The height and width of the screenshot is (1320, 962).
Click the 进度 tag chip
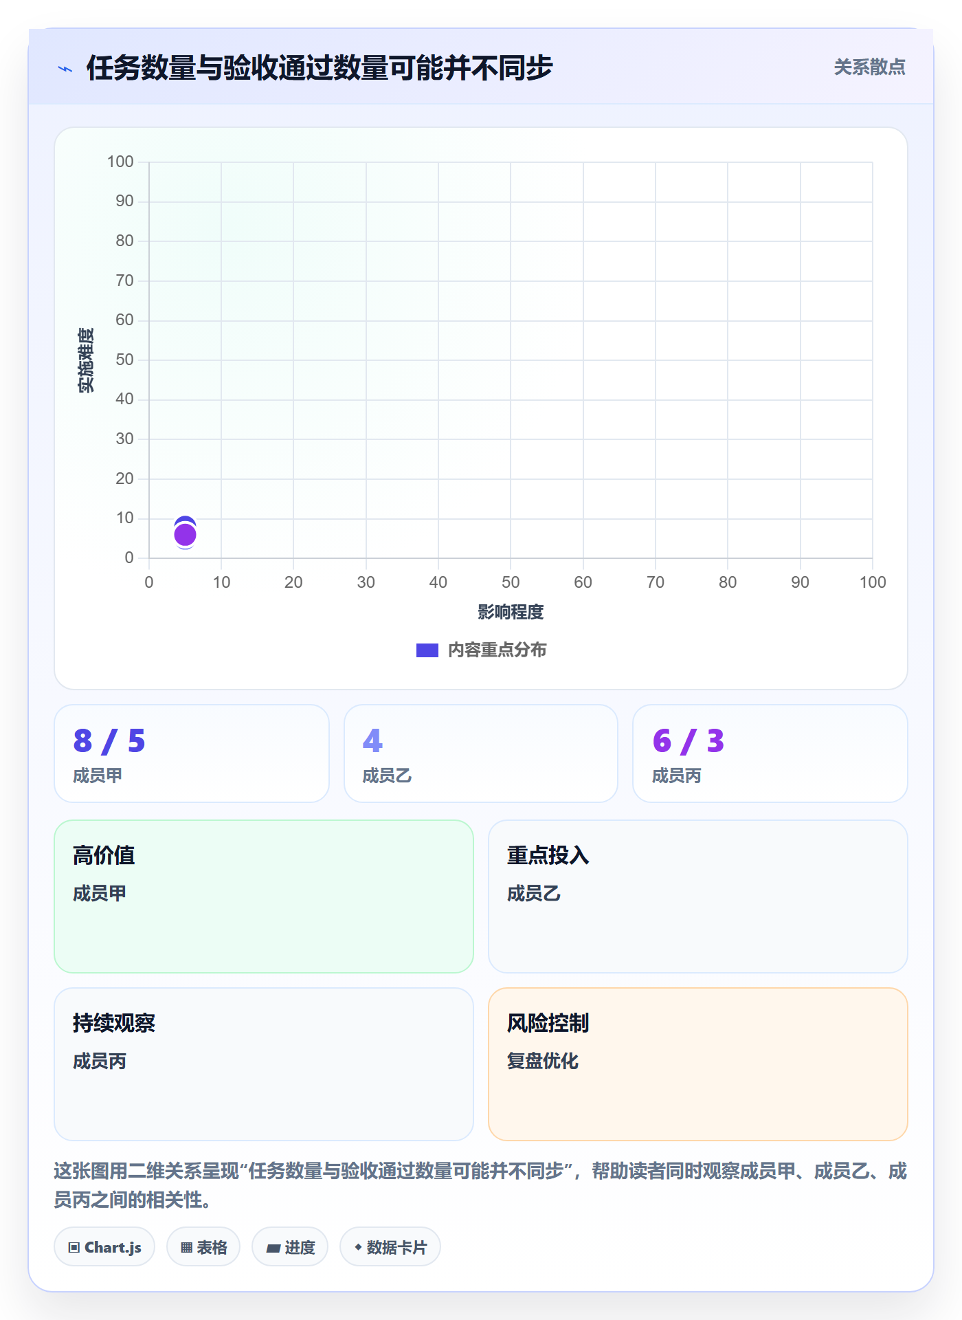(x=290, y=1247)
